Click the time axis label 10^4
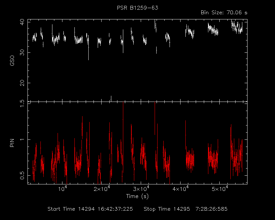Viewport: 275px width, 220px height. [x=62, y=188]
